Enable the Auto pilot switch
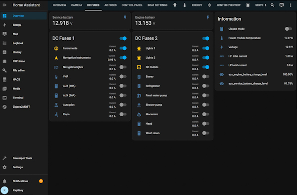Image resolution: width=297 pixels, height=195 pixels. click(123, 105)
